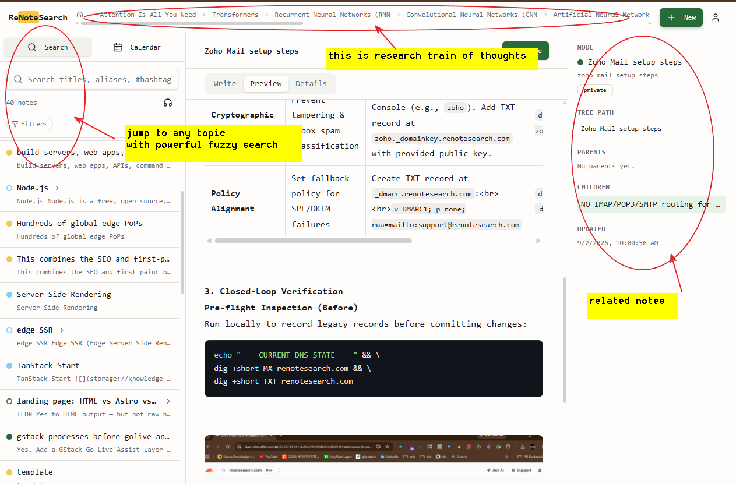This screenshot has height=484, width=736.
Task: Click the Policy Alignment table cell
Action: [245, 201]
